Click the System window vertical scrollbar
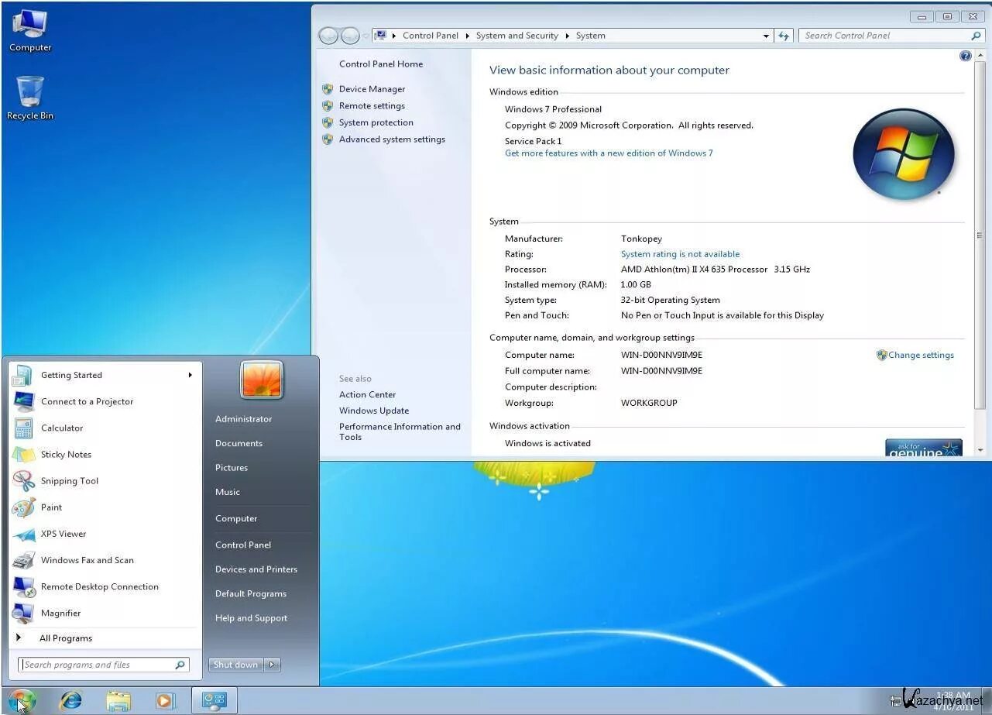 click(x=980, y=235)
